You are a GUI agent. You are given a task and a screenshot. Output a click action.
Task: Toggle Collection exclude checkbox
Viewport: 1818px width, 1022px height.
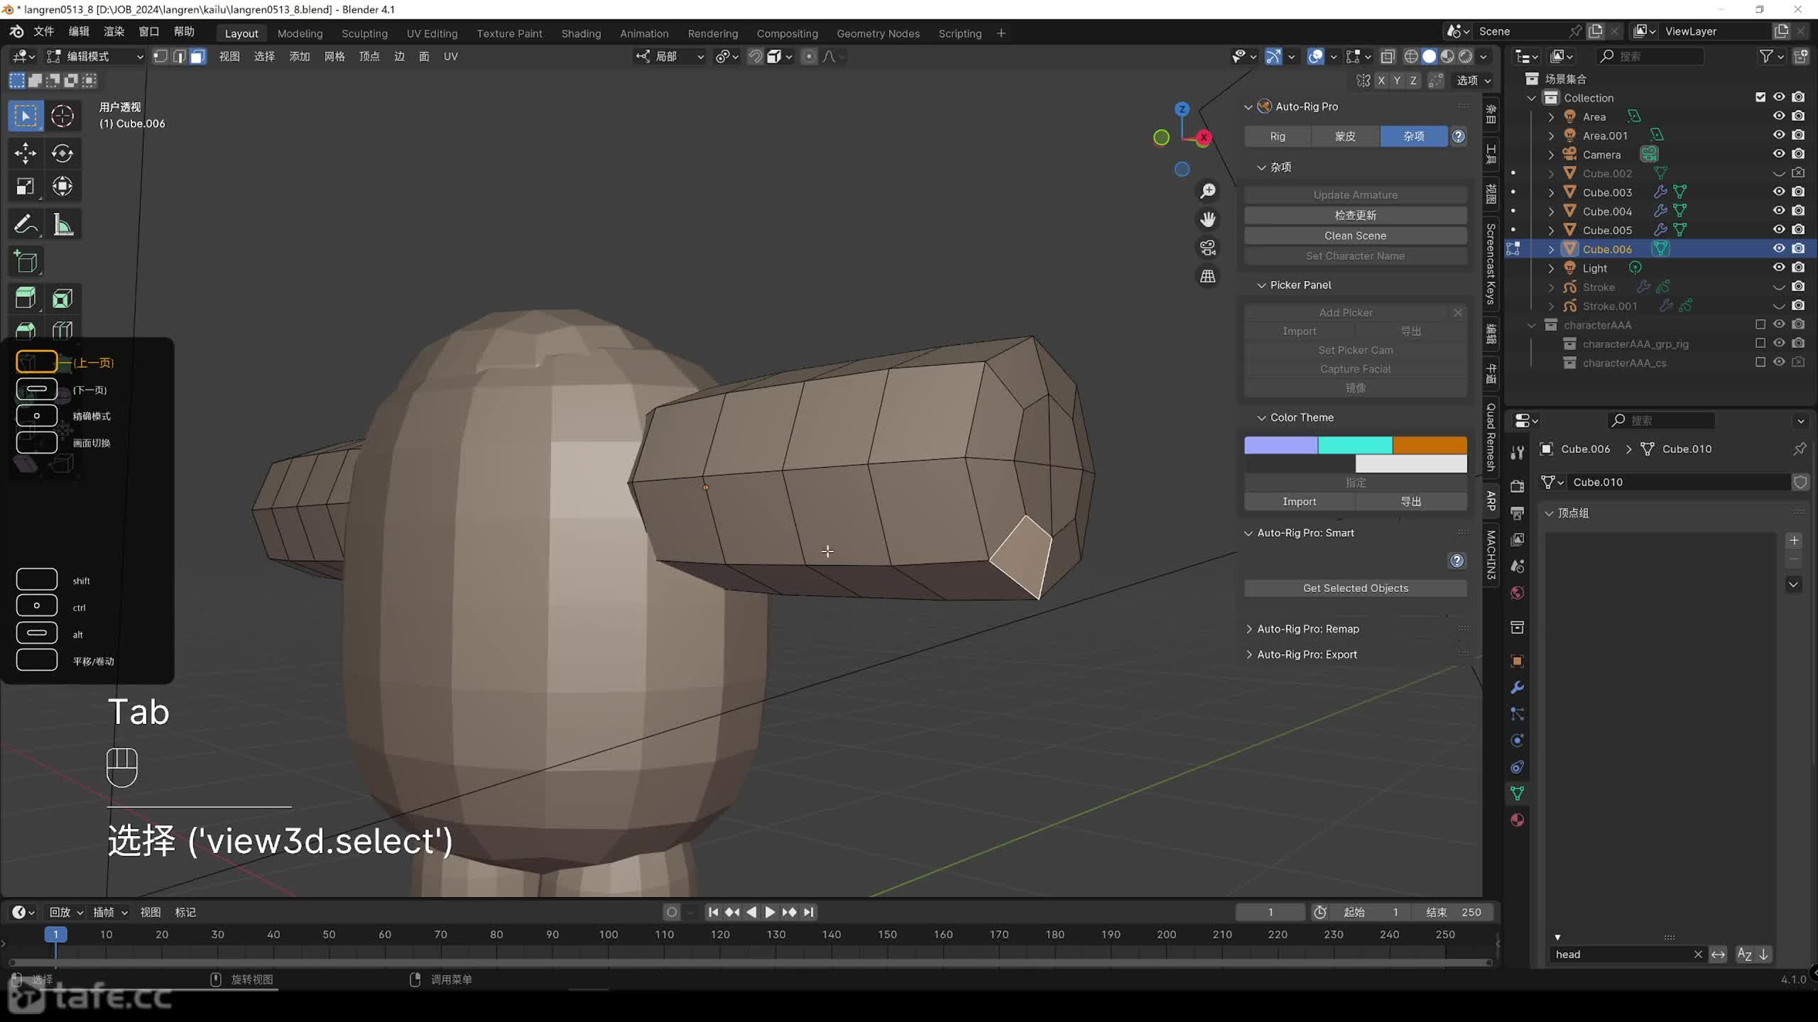[x=1760, y=97]
